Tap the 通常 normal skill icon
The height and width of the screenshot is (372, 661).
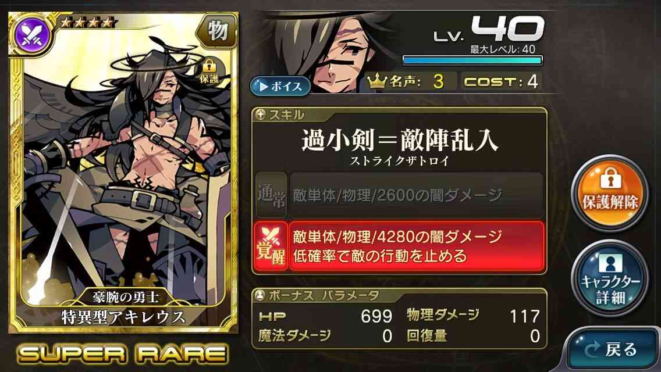click(x=271, y=195)
